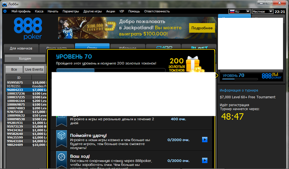Open the Акции menu
Image resolution: width=289 pixels, height=169 pixels.
click(111, 11)
